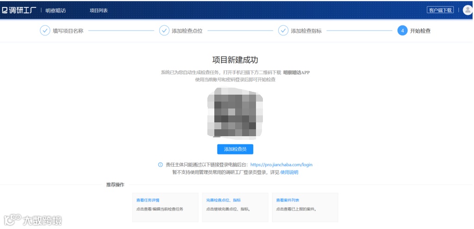Open the user avatar icon

pos(468,10)
